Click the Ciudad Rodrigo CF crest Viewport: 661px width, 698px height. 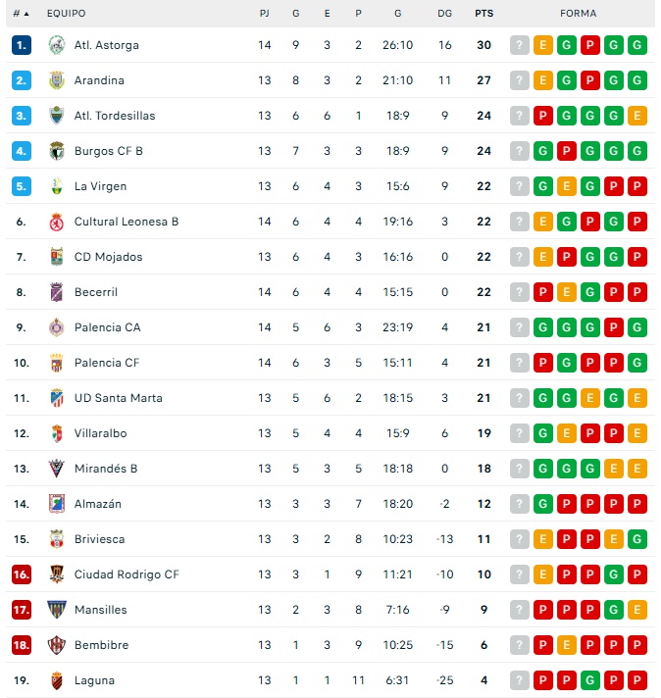coord(56,574)
